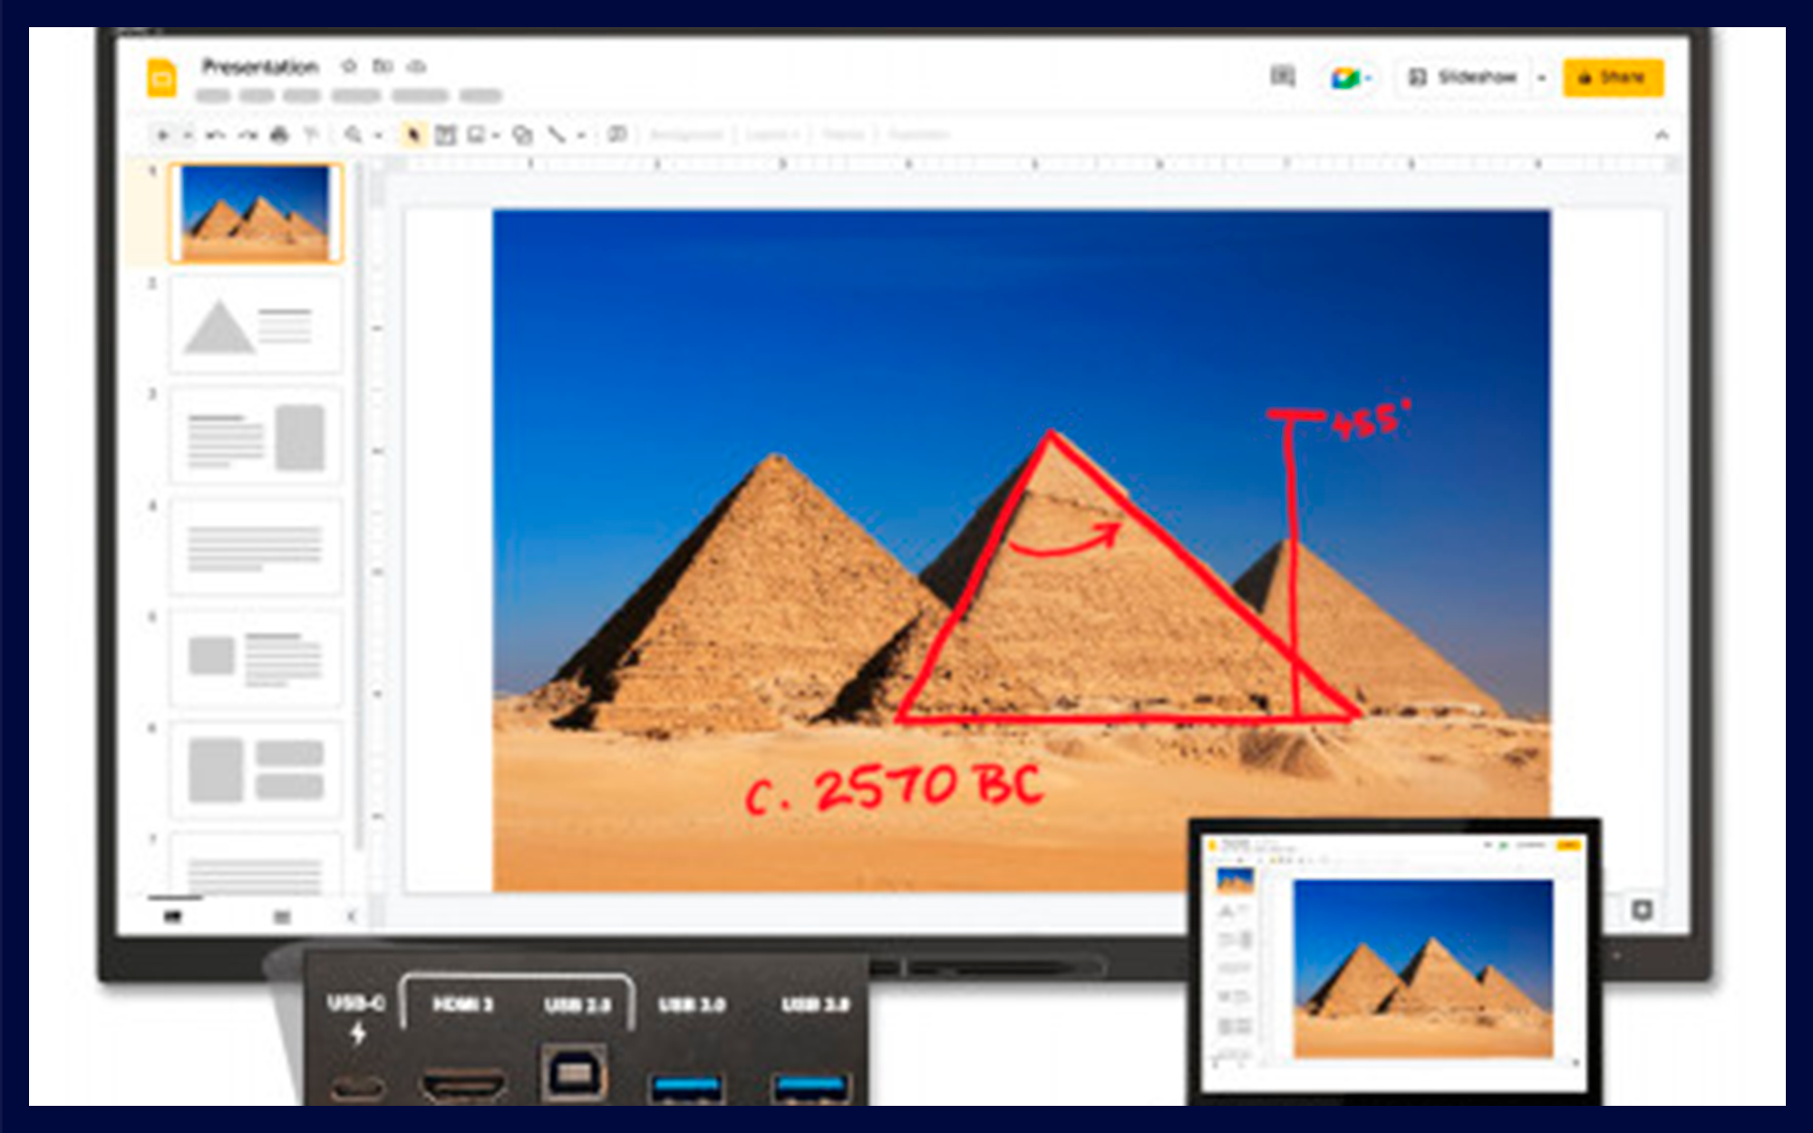Select the cursor pointer tool
Viewport: 1813px width, 1133px height.
(x=413, y=135)
